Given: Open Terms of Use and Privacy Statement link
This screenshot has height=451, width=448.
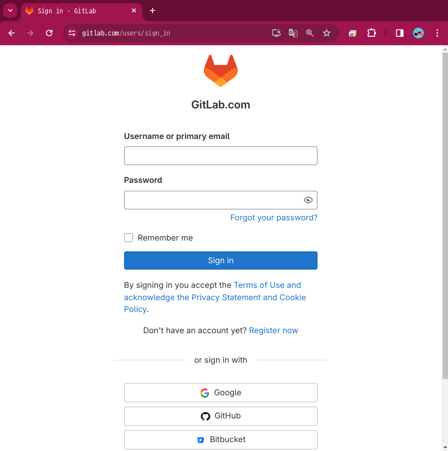Looking at the screenshot, I should pos(215,297).
